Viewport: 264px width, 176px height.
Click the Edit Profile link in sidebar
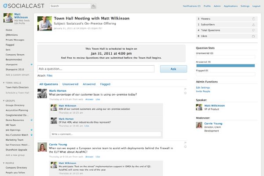point(19,23)
